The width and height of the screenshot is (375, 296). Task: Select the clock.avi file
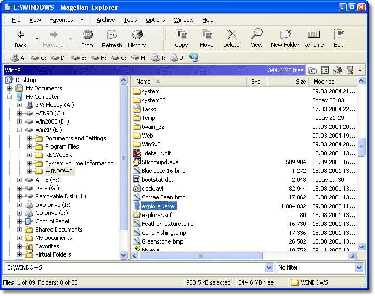[152, 189]
